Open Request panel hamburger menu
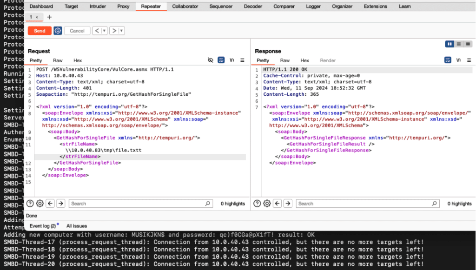 pos(242,60)
